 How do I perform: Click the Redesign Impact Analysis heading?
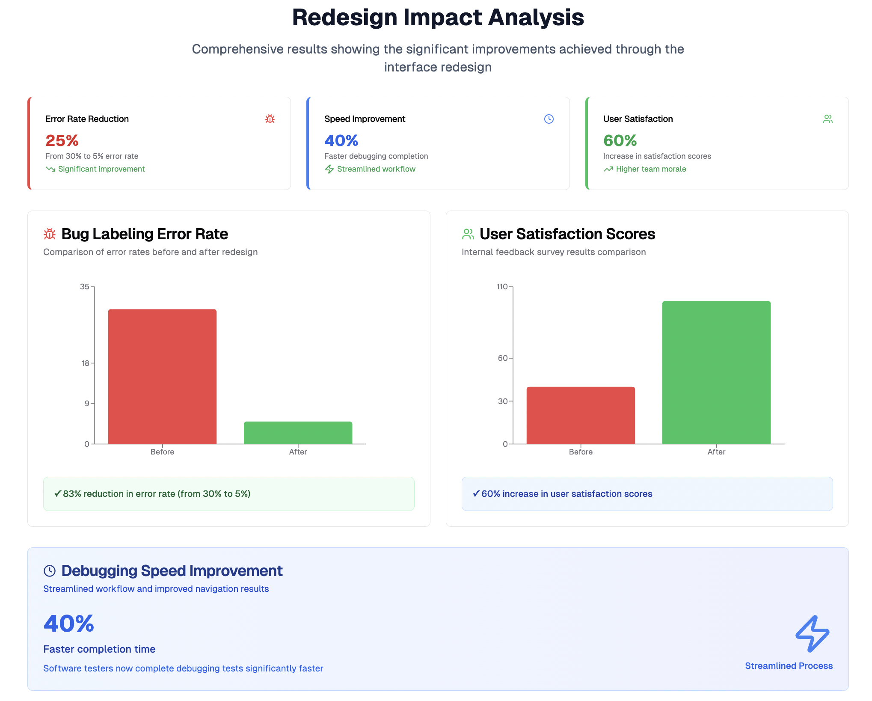[438, 18]
